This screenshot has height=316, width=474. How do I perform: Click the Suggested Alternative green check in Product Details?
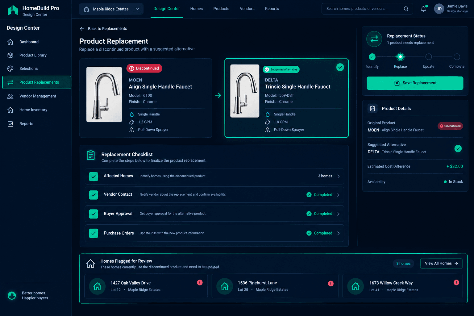point(458,149)
